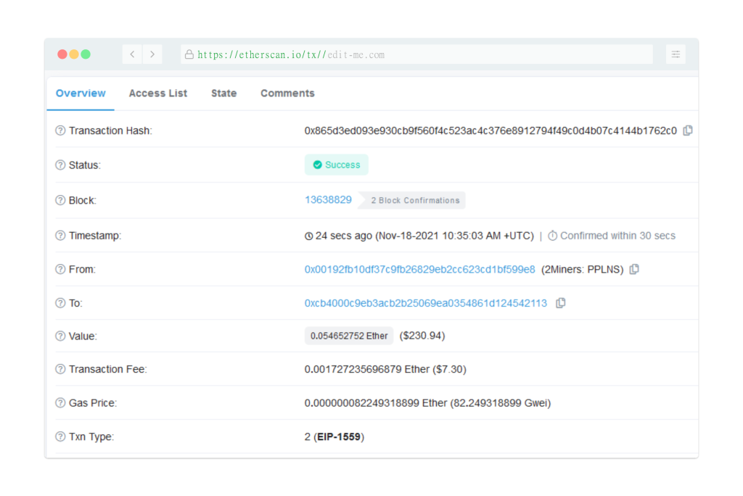Select the Comments tab
Viewport: 743px width, 496px height.
[287, 94]
